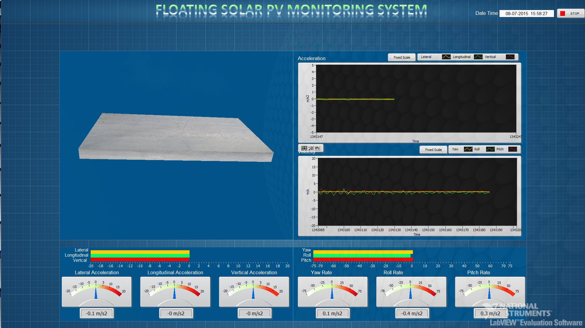
Task: Click the yellow Lateral bar indicator
Action: coord(140,252)
